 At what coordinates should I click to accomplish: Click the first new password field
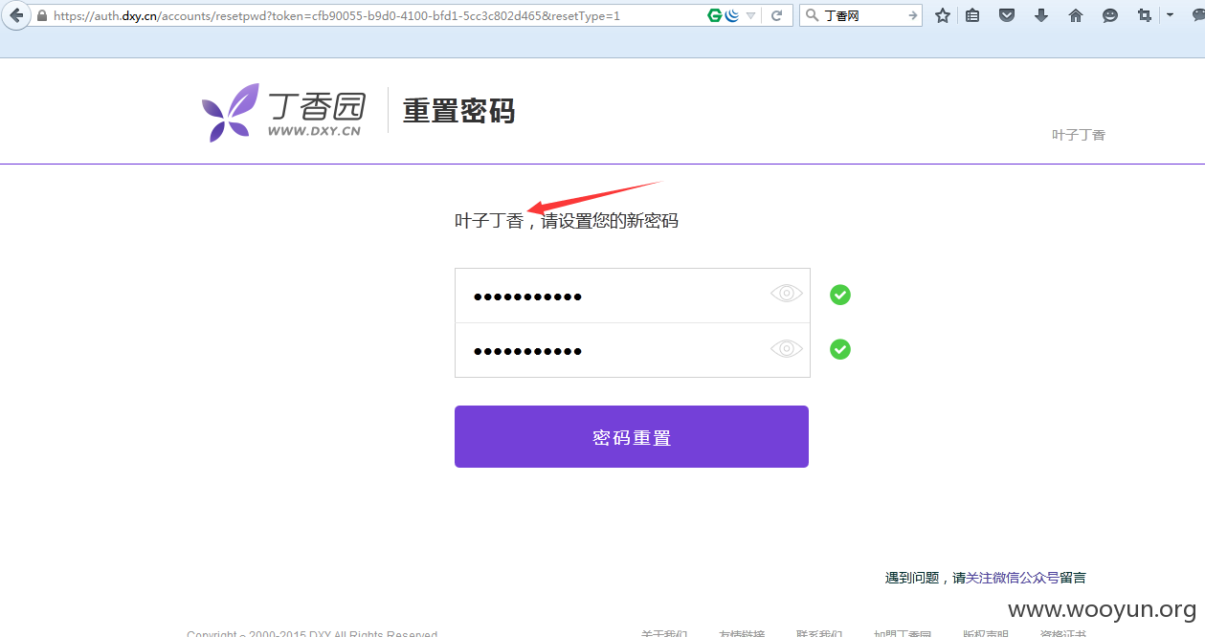click(x=633, y=296)
